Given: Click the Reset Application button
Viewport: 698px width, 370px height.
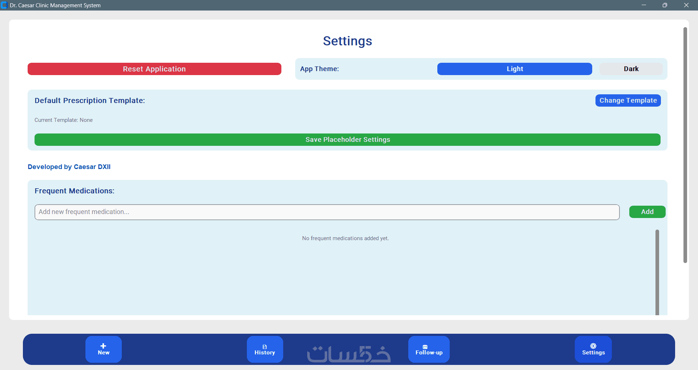Looking at the screenshot, I should tap(155, 69).
